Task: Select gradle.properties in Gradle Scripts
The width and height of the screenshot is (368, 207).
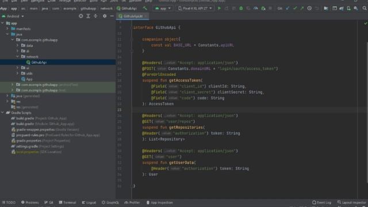Action: pyautogui.click(x=41, y=140)
